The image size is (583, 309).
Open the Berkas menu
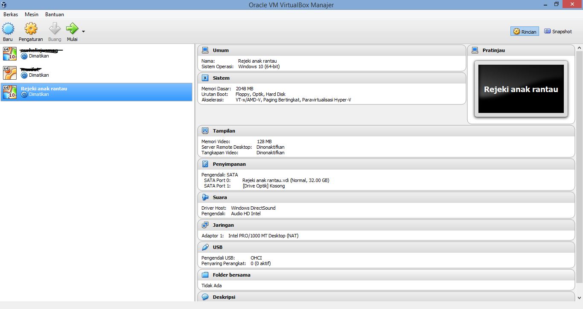point(11,14)
